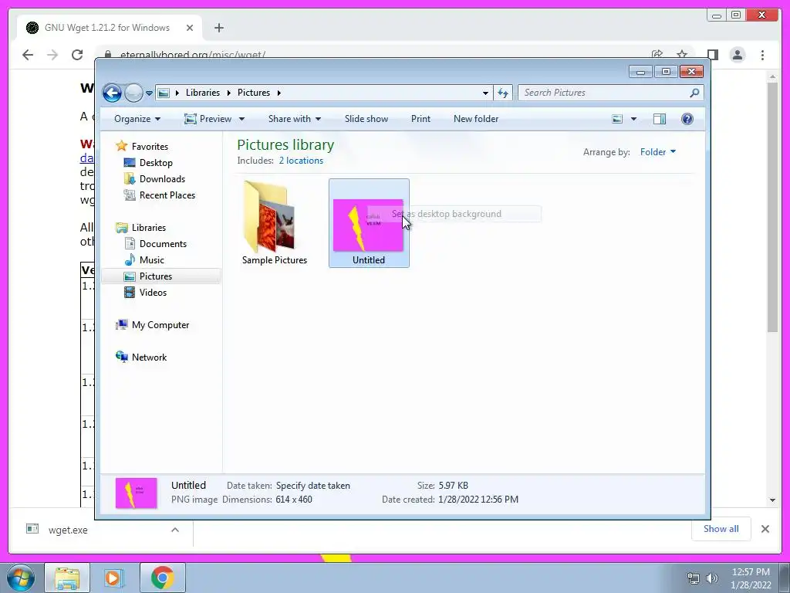
Task: Click the Chrome back arrow
Action: coord(28,55)
